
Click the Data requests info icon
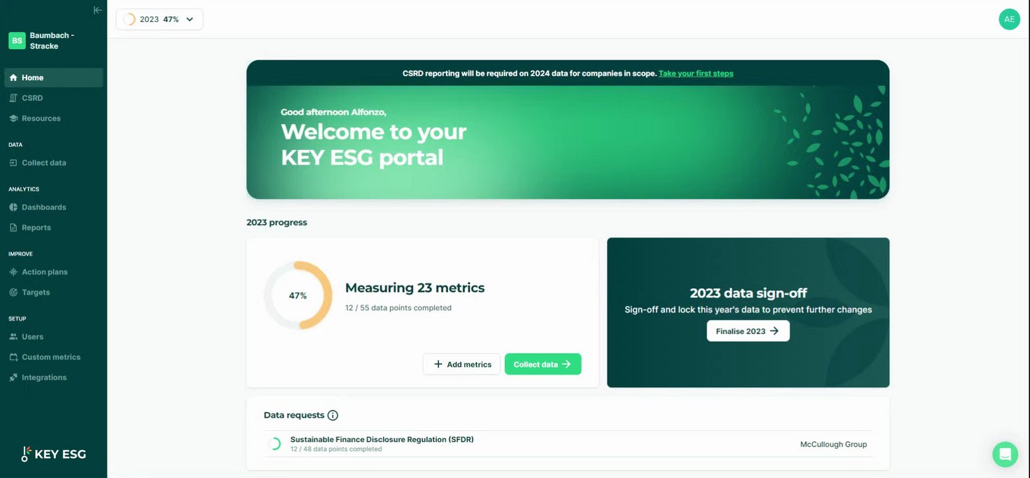click(x=333, y=415)
